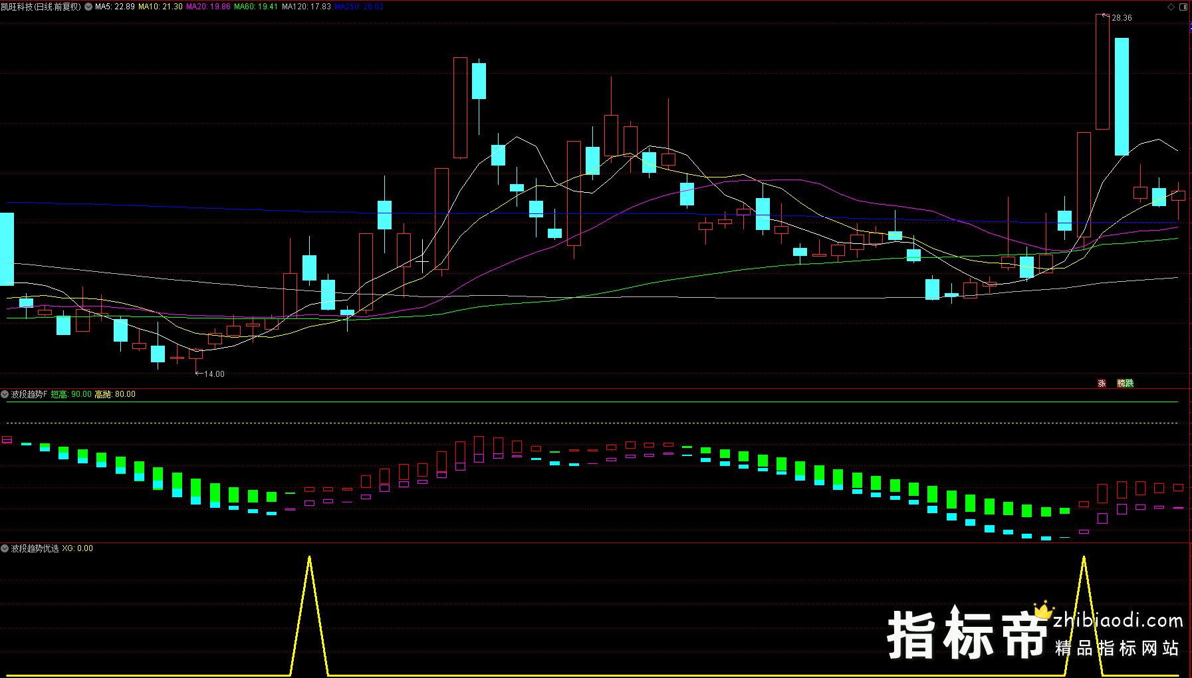Select the second yellow XG signal spike

1084,615
